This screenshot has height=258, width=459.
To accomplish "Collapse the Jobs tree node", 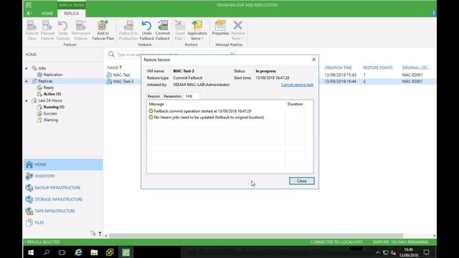I will coord(27,68).
